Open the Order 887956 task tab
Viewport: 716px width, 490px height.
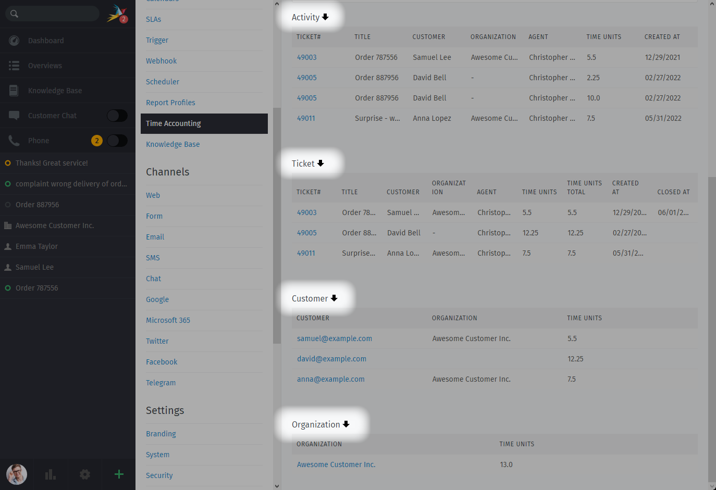(x=68, y=205)
